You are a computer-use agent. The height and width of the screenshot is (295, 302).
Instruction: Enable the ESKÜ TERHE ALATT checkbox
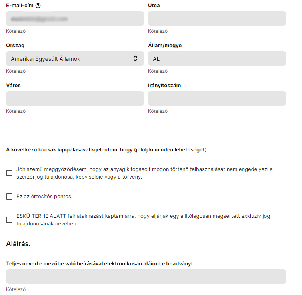coord(9,220)
